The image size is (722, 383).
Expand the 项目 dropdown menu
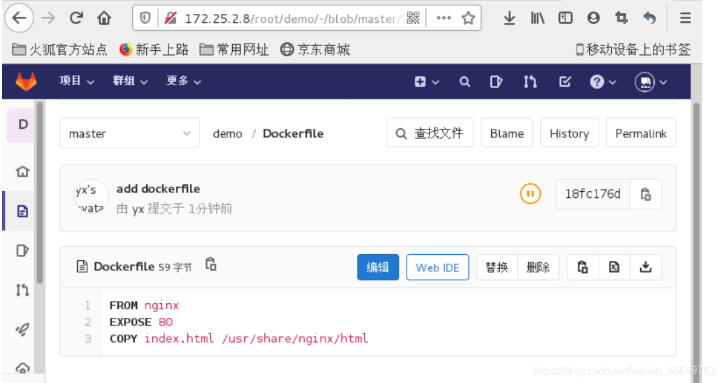point(76,81)
